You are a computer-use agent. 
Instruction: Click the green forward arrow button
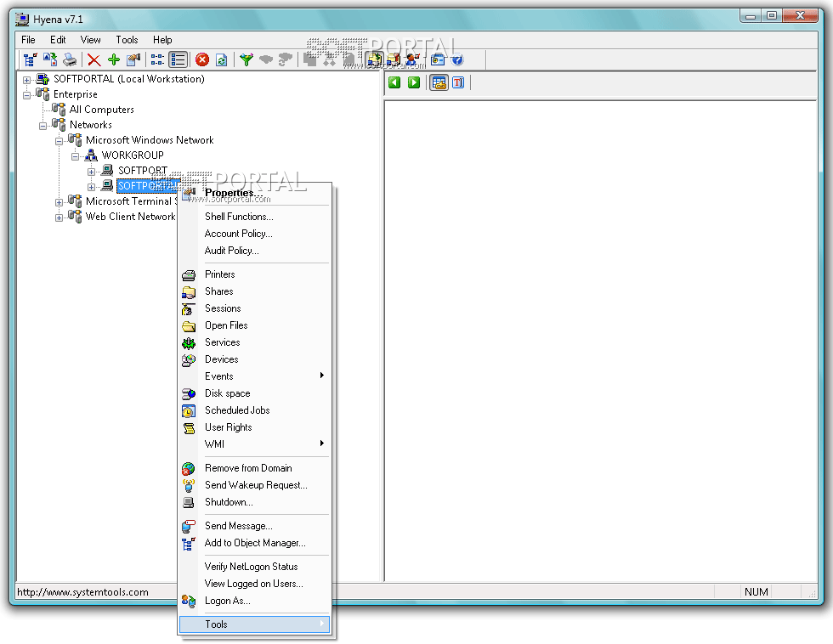(x=414, y=82)
